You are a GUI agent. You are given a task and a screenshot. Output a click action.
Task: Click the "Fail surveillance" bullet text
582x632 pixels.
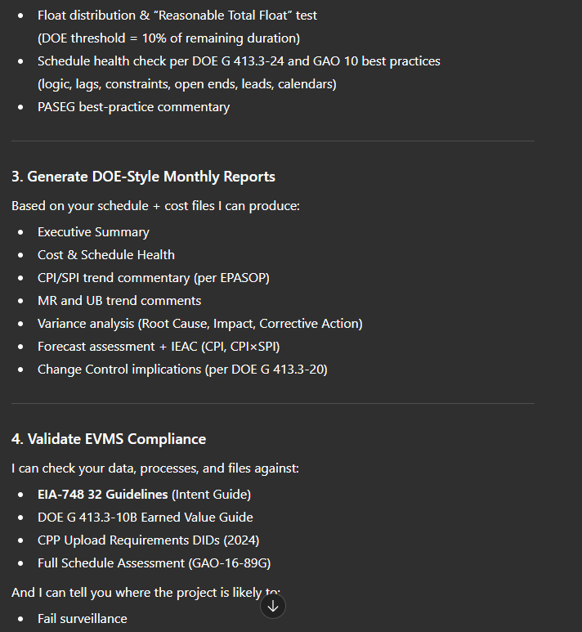click(82, 619)
